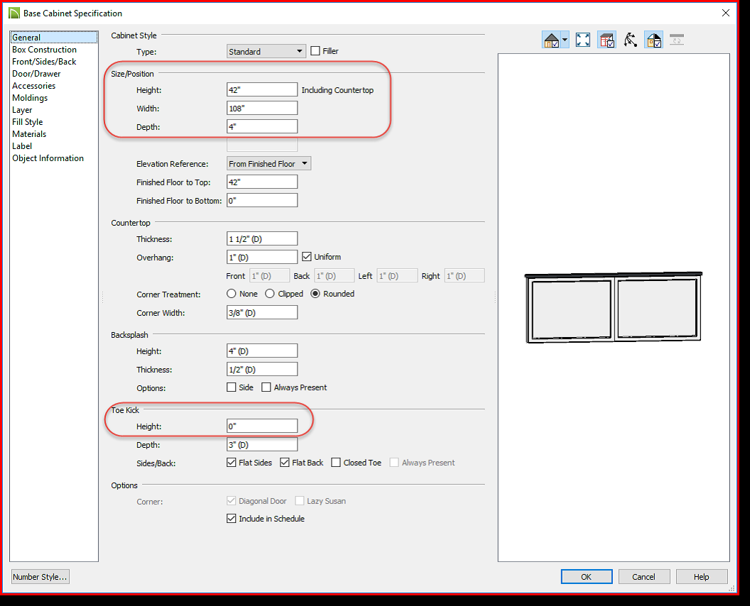Click the mouse orbit arrows icon

pyautogui.click(x=630, y=40)
